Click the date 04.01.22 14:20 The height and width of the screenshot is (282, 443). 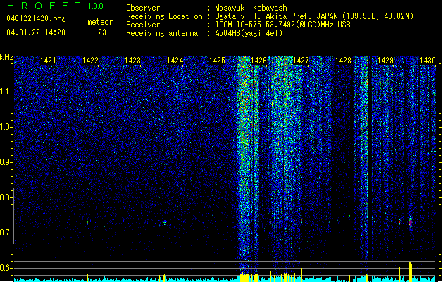tap(36, 32)
